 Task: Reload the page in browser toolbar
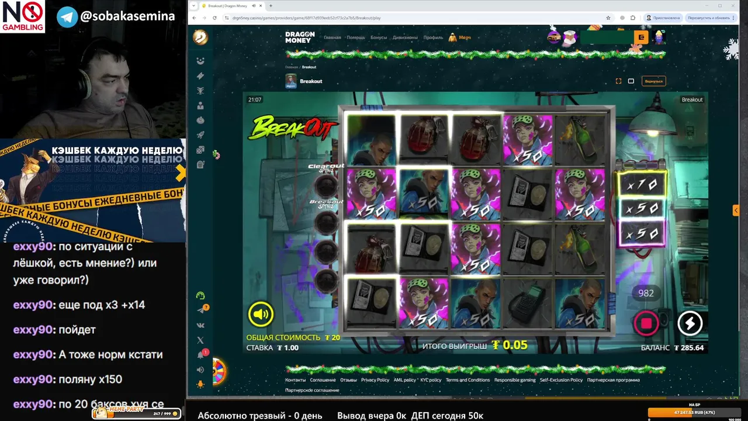point(214,18)
